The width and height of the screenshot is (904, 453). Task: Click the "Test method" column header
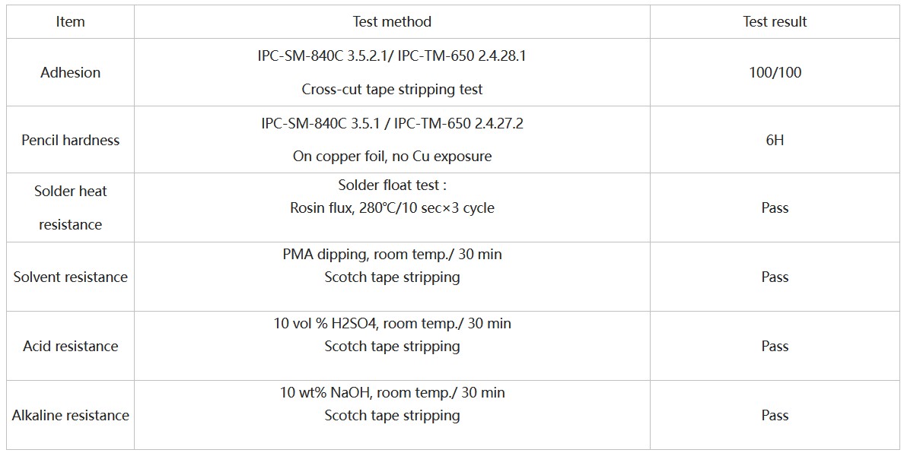[392, 21]
